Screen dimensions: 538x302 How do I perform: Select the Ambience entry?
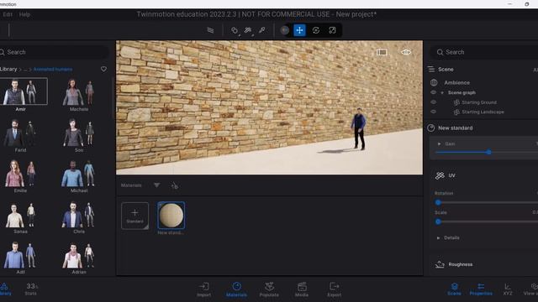click(x=456, y=82)
